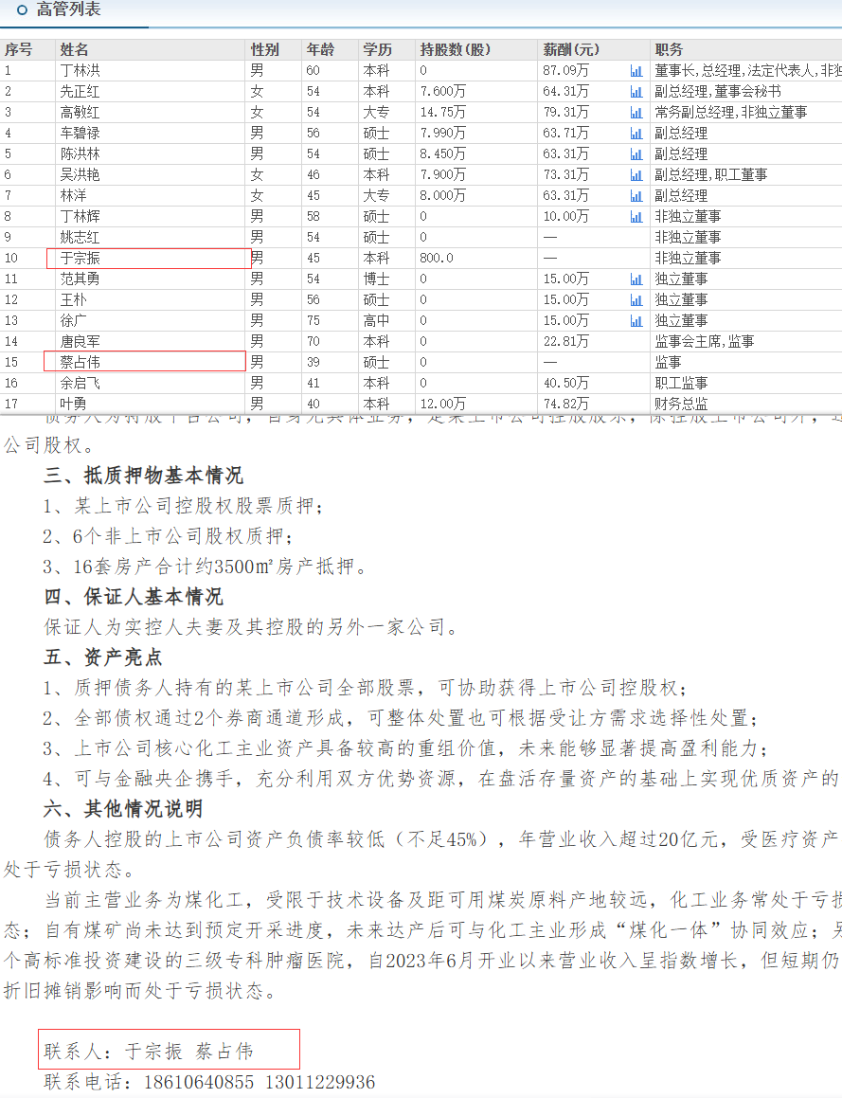Select the name 林洋 in table
842x1098 pixels.
[x=74, y=195]
